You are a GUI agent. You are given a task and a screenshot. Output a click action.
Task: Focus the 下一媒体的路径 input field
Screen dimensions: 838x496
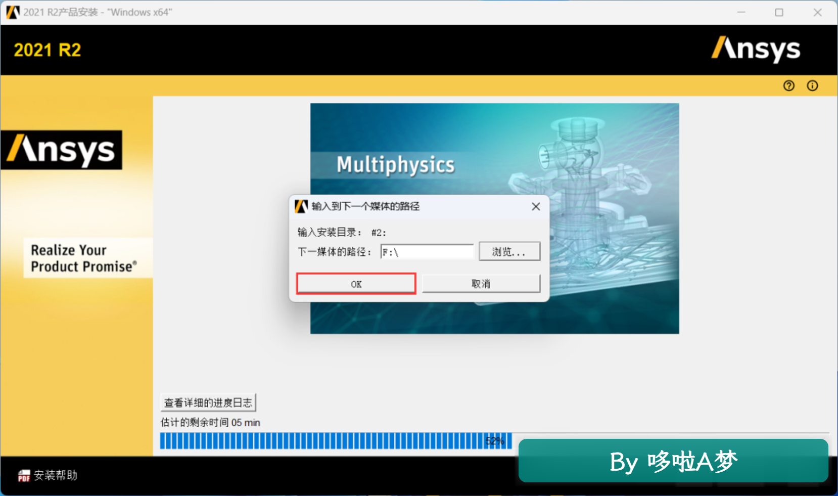point(427,252)
